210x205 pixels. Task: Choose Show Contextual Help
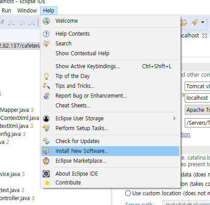(x=110, y=53)
